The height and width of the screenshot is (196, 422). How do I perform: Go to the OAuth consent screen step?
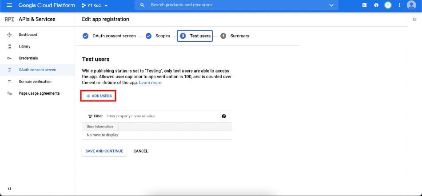coord(109,36)
